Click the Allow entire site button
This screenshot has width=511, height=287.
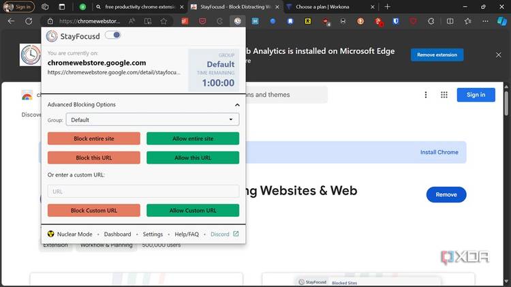pyautogui.click(x=193, y=138)
